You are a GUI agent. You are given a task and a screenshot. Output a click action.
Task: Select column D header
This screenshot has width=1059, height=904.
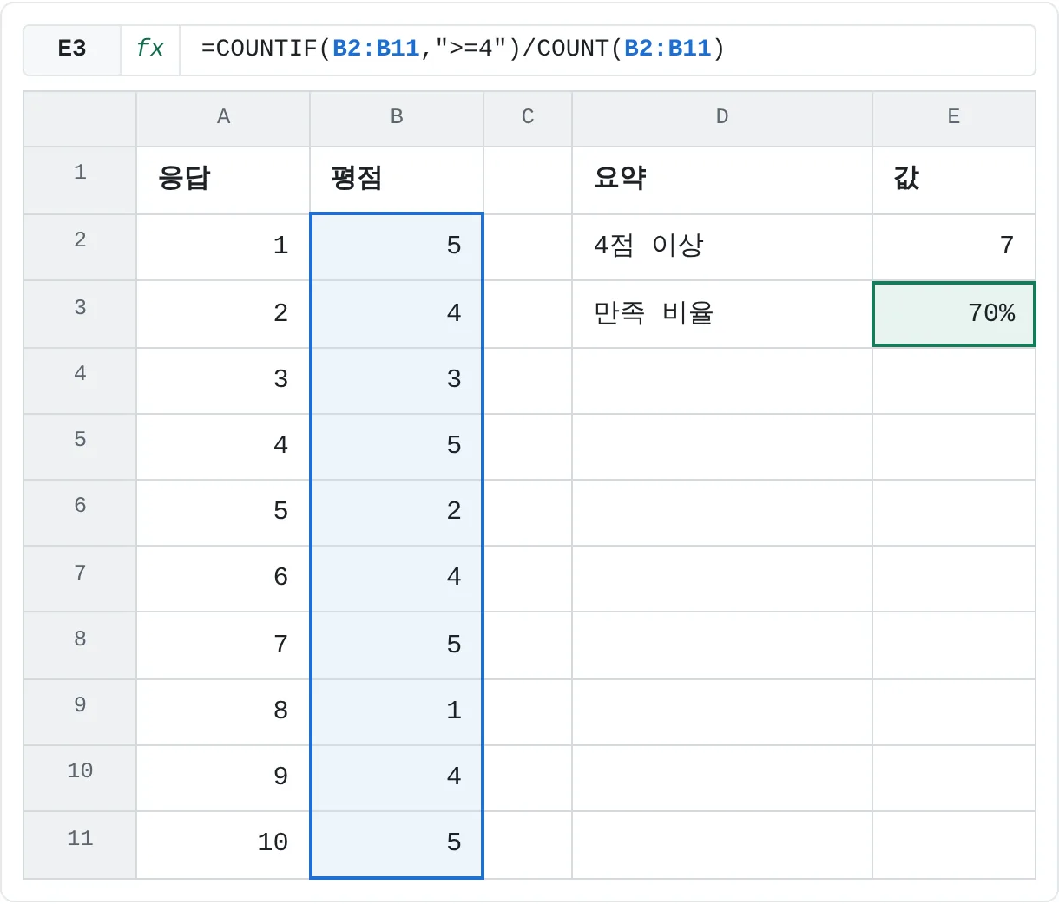coord(722,117)
